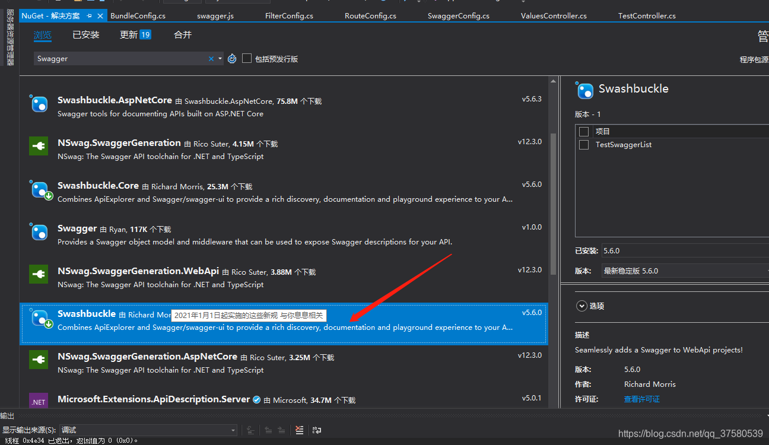Screen dimensions: 769x445
Task: Click the NSwag.SwaggerGeneration package icon
Action: click(39, 147)
